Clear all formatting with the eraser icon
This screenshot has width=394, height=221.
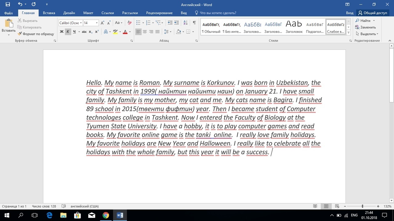pyautogui.click(x=130, y=23)
